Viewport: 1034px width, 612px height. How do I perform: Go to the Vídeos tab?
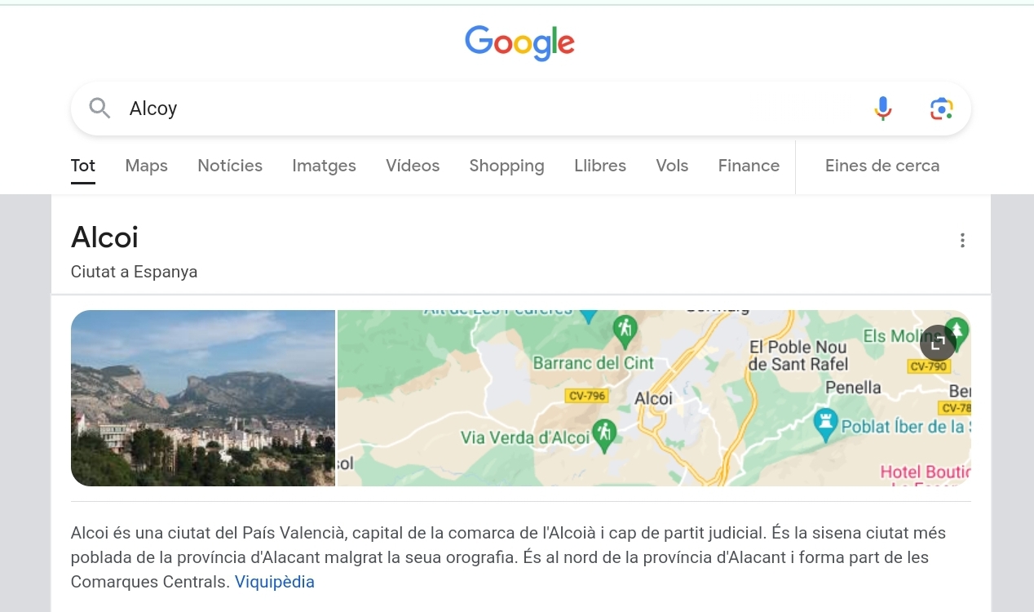point(413,166)
